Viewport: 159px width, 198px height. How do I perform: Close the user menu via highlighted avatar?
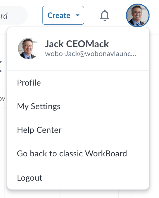(x=138, y=15)
